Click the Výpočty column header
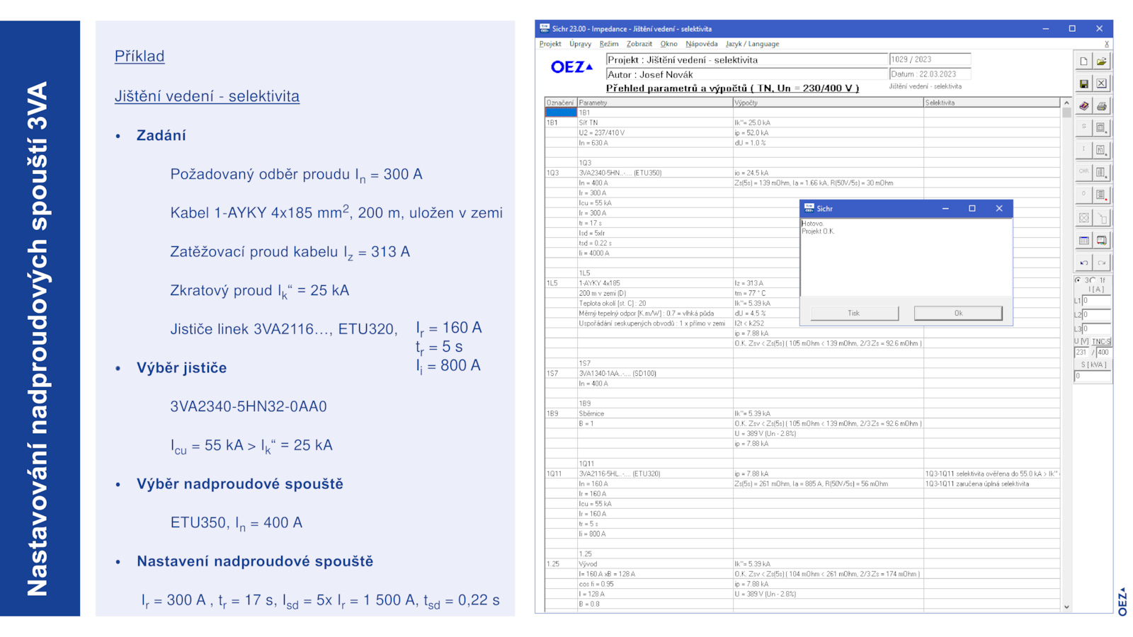1133x637 pixels. (x=828, y=103)
